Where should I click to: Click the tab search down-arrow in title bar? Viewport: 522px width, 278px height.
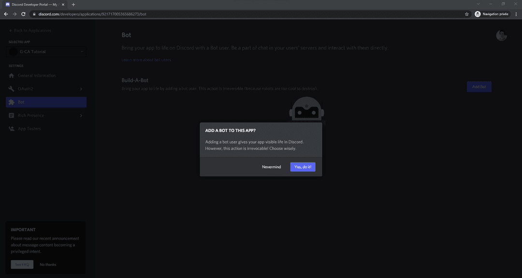pyautogui.click(x=478, y=4)
